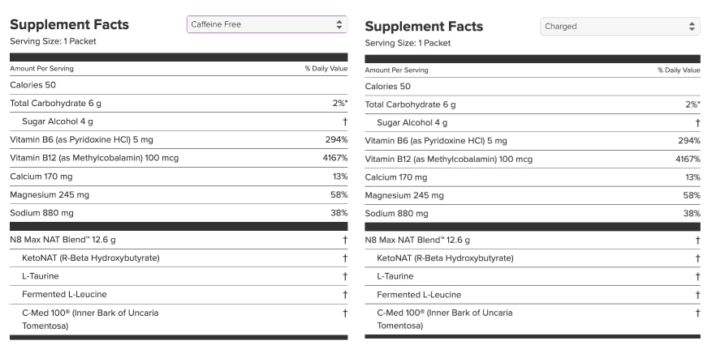
Task: Click the 4167% daily value in Charged panel
Action: coord(686,159)
